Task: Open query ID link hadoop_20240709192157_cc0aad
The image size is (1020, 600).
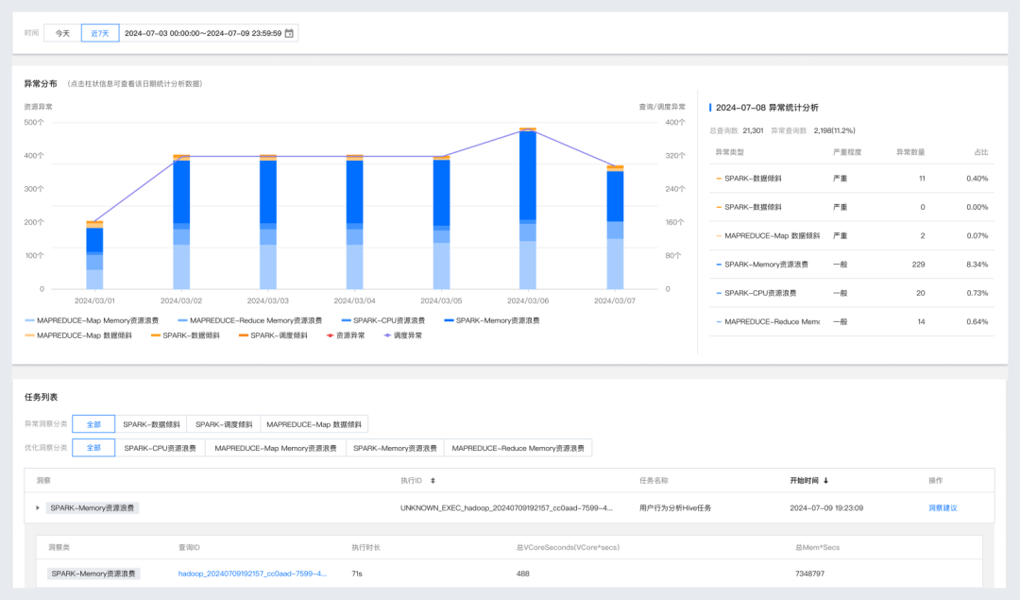Action: (252, 574)
